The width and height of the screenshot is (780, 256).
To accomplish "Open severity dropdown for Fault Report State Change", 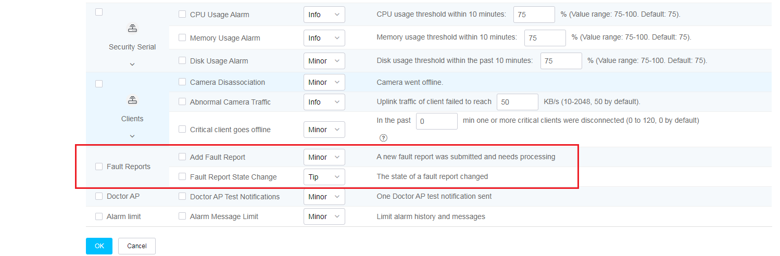I will pos(324,177).
